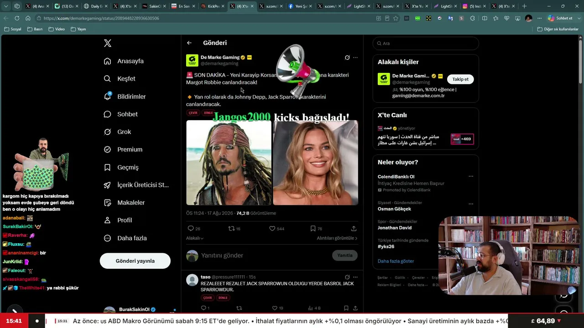Open options for ColendiBanklı Ol trend
The width and height of the screenshot is (584, 328).
pyautogui.click(x=471, y=177)
